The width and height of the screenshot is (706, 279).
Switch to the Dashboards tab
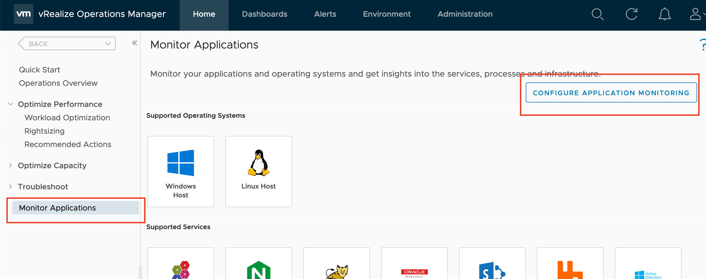[265, 14]
